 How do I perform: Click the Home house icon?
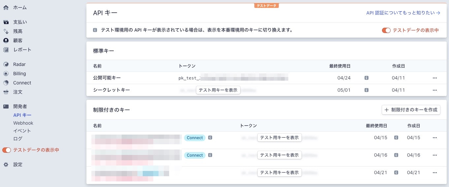click(6, 7)
